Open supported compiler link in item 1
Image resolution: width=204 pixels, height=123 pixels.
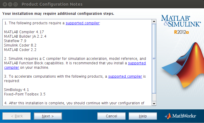click(x=82, y=23)
